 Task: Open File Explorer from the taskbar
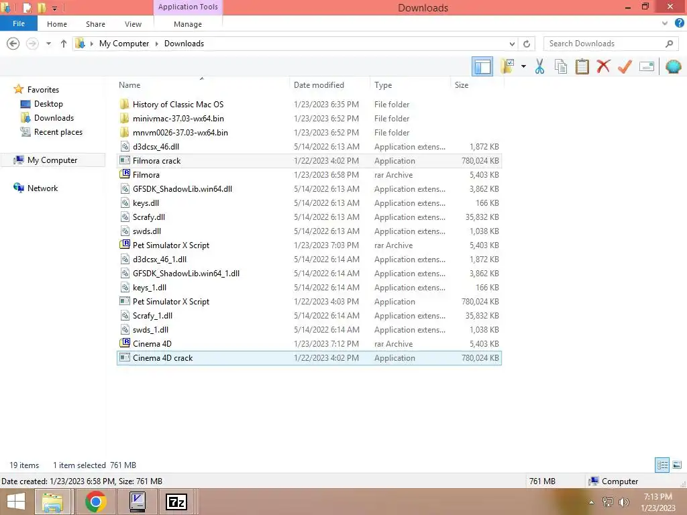coord(52,502)
